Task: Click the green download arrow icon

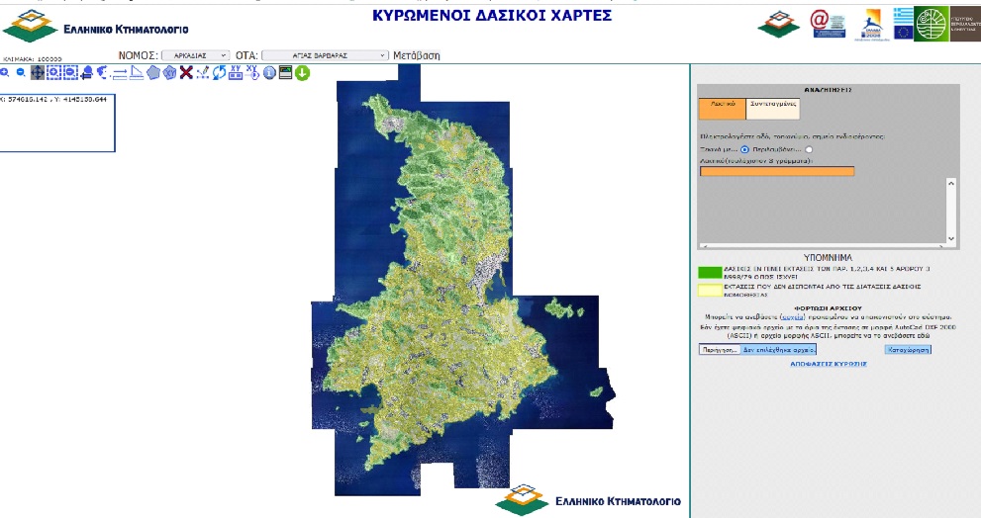Action: [302, 72]
